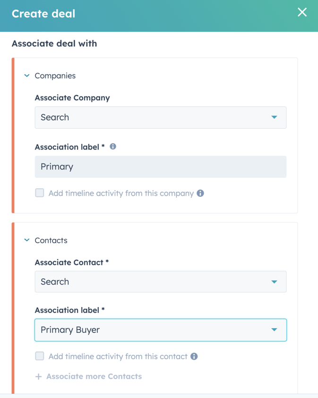Open the Associate Company search dropdown
This screenshot has height=398, width=318.
tap(161, 117)
